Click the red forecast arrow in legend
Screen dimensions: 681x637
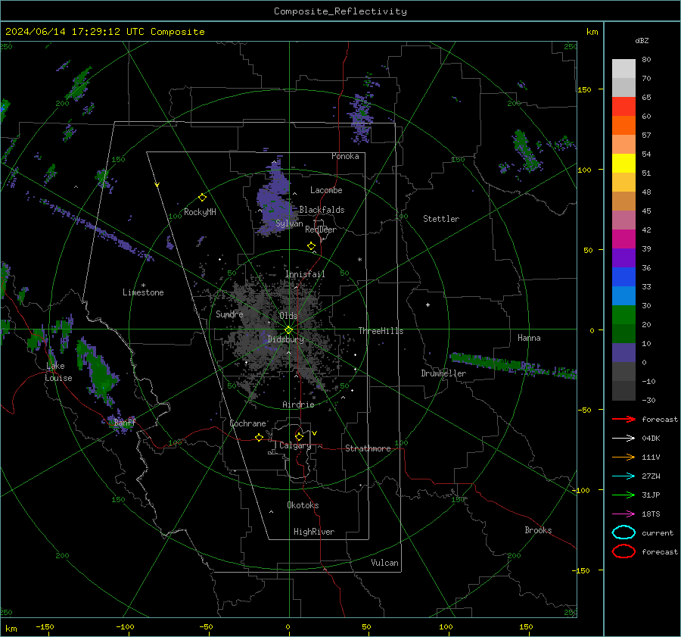point(623,419)
